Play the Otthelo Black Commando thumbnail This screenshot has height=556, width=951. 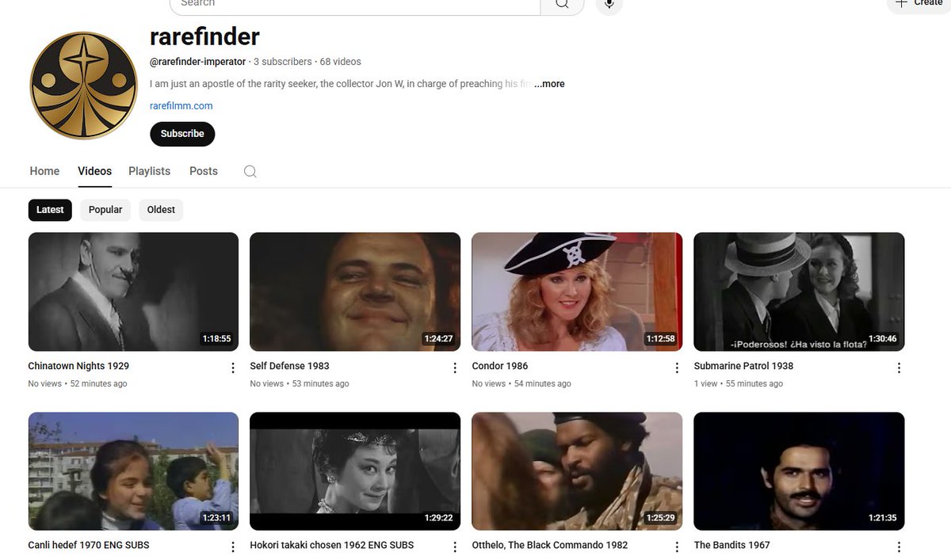click(577, 471)
